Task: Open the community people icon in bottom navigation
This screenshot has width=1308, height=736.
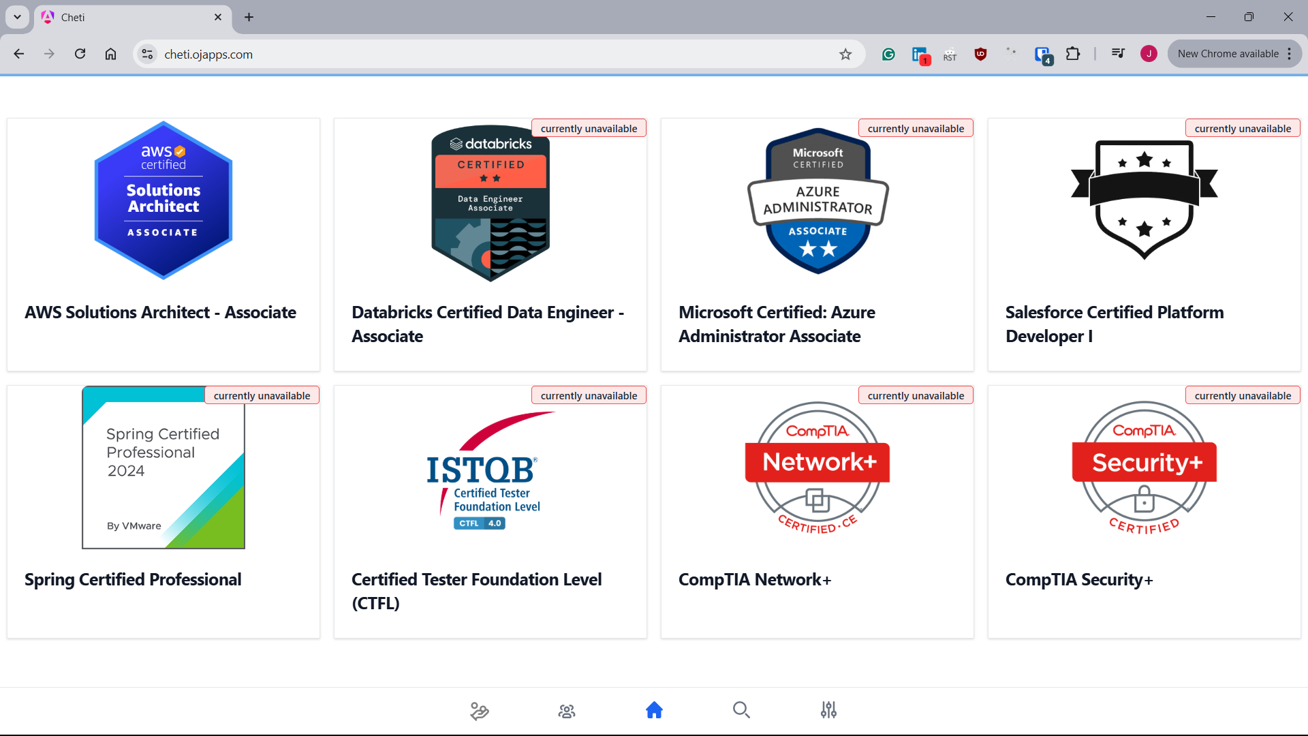Action: (567, 711)
